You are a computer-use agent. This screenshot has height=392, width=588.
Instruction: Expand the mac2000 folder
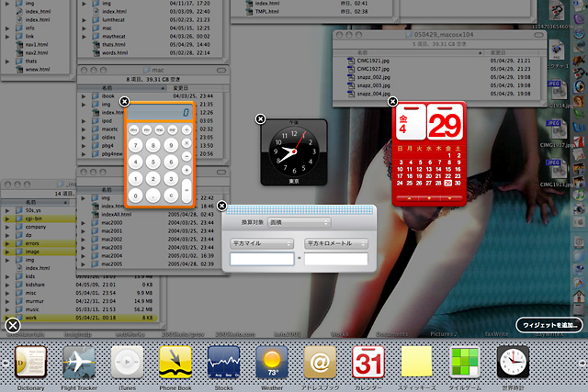pos(84,223)
